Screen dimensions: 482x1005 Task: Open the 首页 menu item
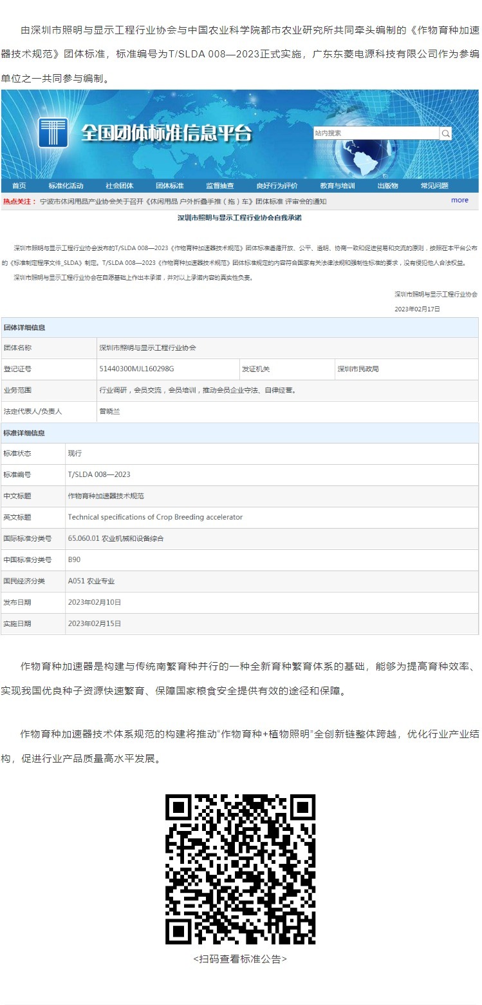click(19, 186)
